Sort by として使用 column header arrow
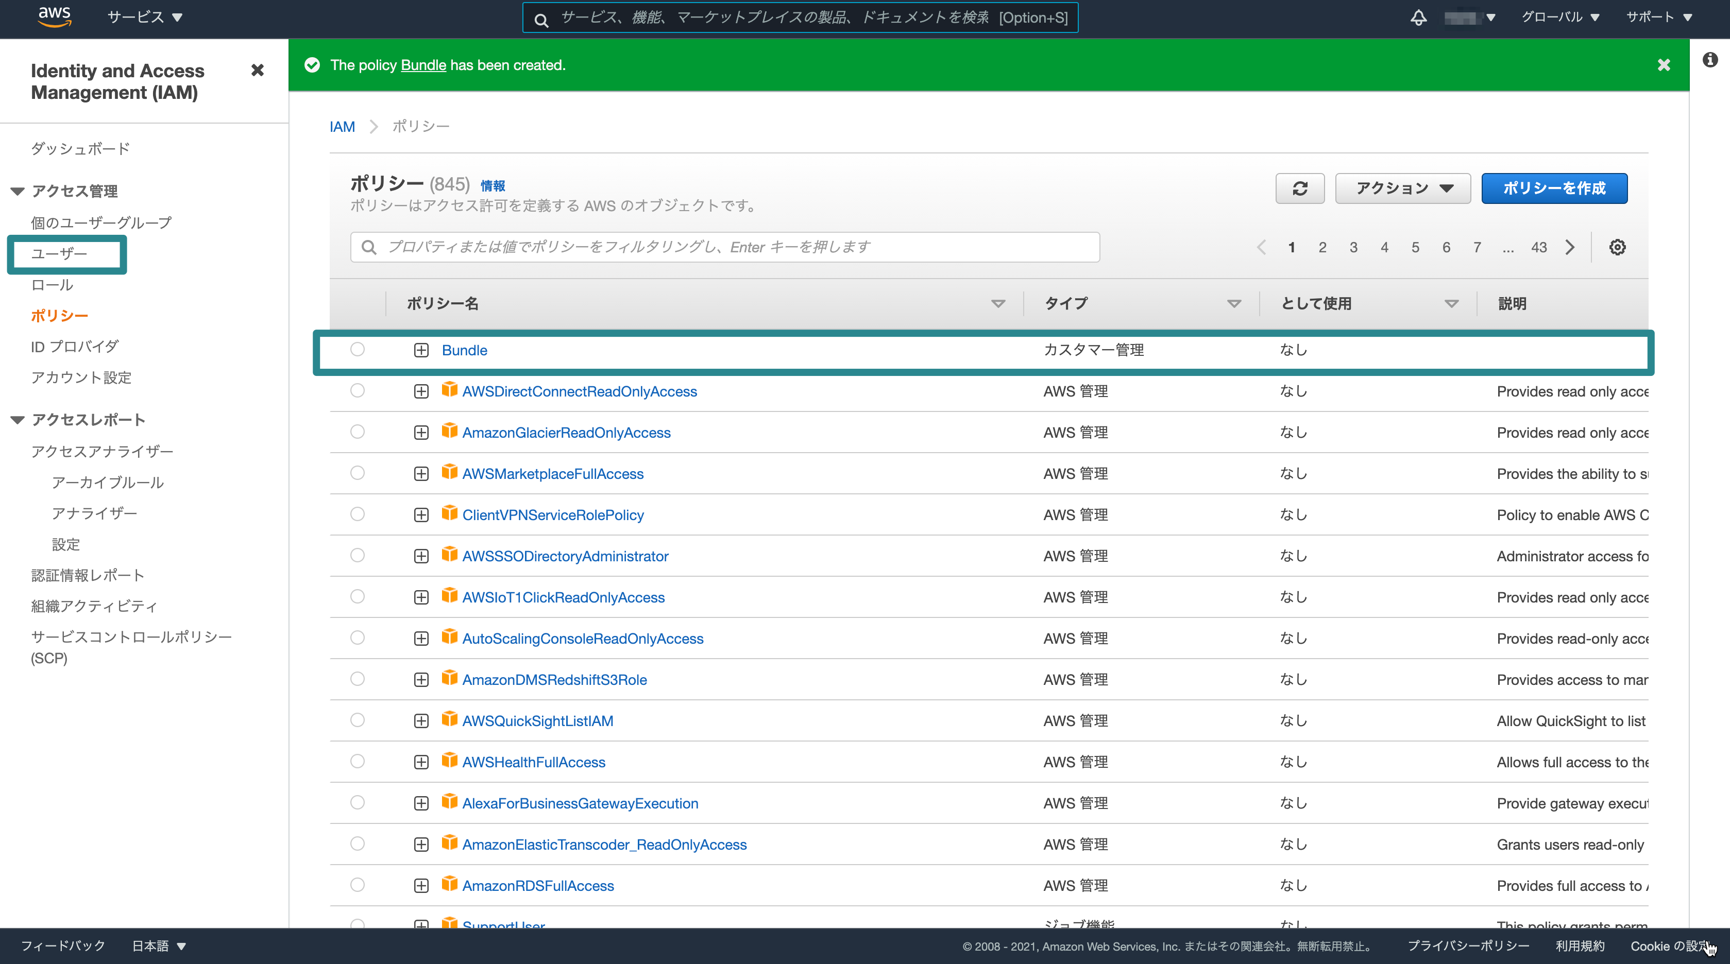The image size is (1730, 964). 1451,304
